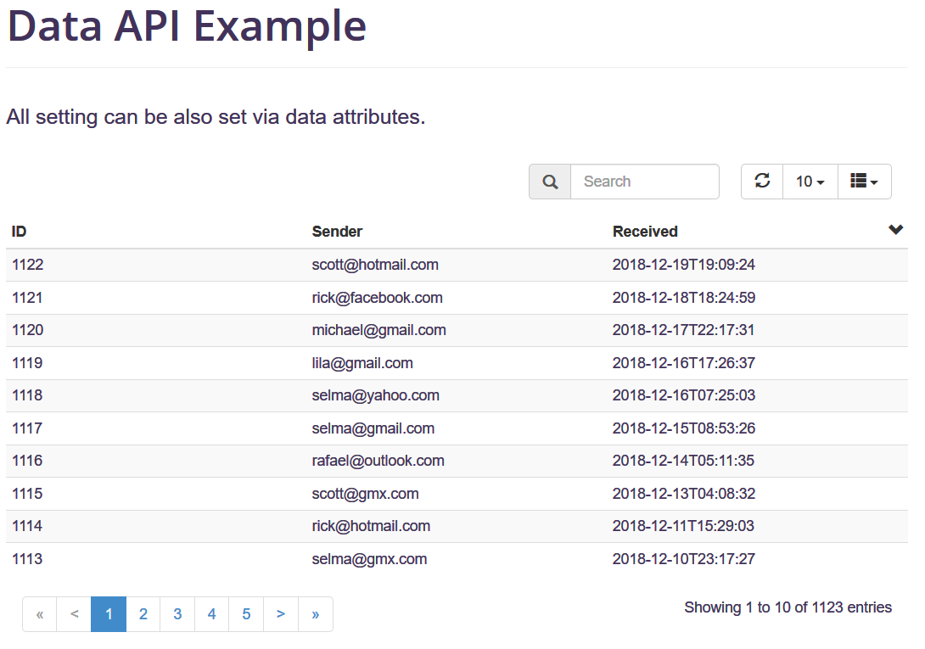This screenshot has height=649, width=925.
Task: Go to previous page with < button
Action: click(75, 614)
